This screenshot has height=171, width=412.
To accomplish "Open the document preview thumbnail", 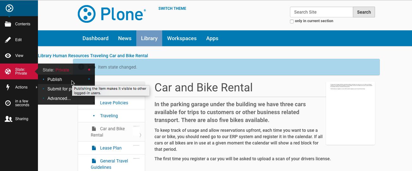I will (350, 113).
